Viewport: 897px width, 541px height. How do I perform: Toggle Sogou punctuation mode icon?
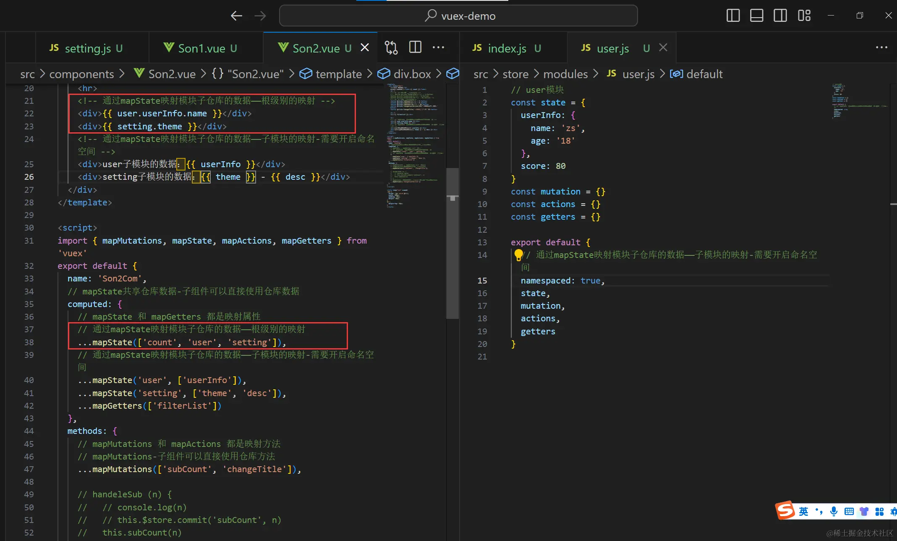point(819,511)
